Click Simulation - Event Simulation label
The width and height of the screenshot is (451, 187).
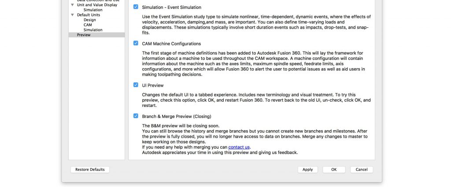(x=172, y=7)
